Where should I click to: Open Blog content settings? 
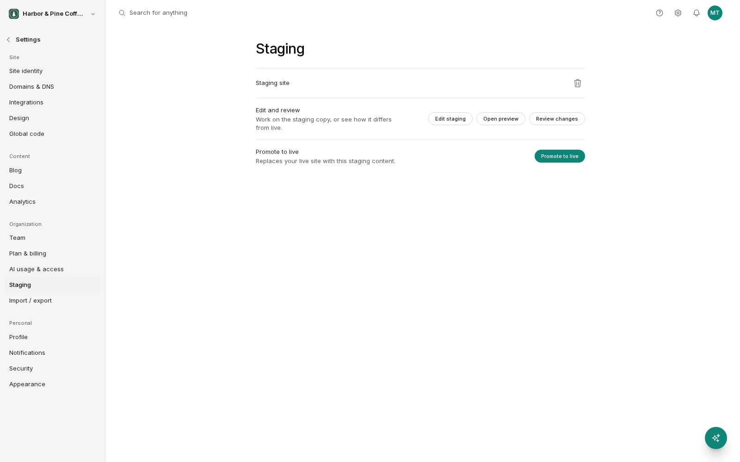point(52,170)
